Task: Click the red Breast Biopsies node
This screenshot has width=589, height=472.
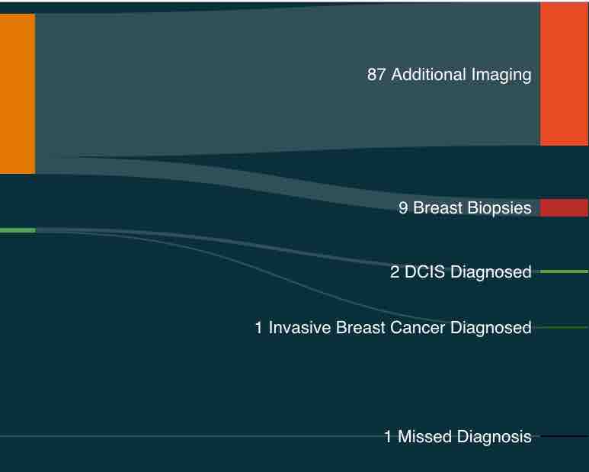Action: (564, 208)
